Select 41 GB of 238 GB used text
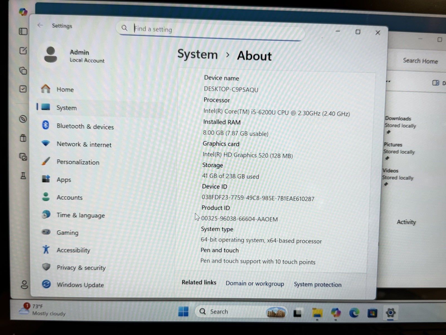The height and width of the screenshot is (335, 446). pyautogui.click(x=231, y=176)
